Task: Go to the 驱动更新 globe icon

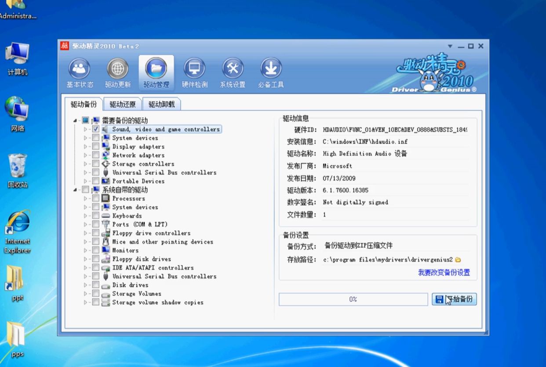Action: [118, 69]
